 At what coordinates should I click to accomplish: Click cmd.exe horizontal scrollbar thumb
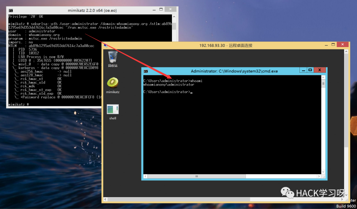tap(197, 176)
